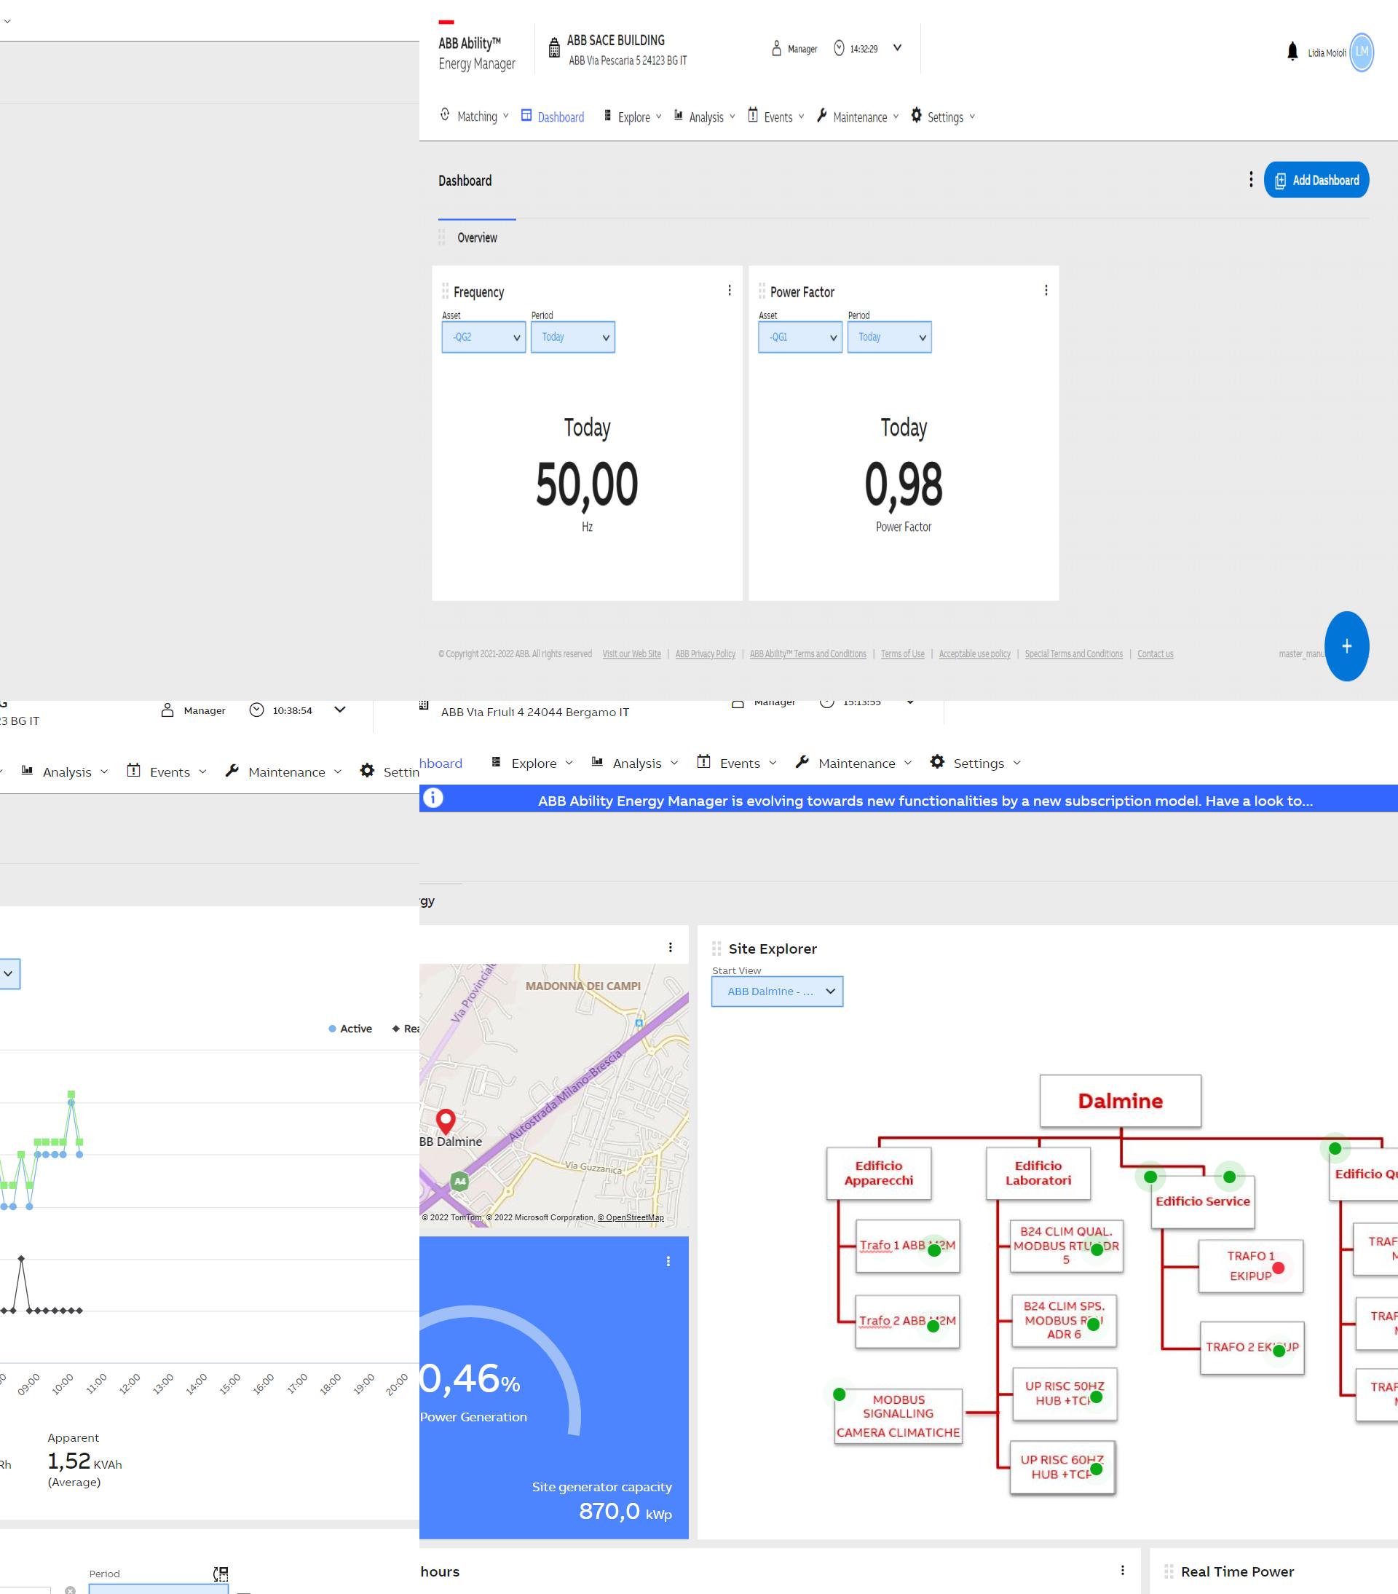Open the Explore menu in top dashboard nav
The height and width of the screenshot is (1594, 1398).
633,117
